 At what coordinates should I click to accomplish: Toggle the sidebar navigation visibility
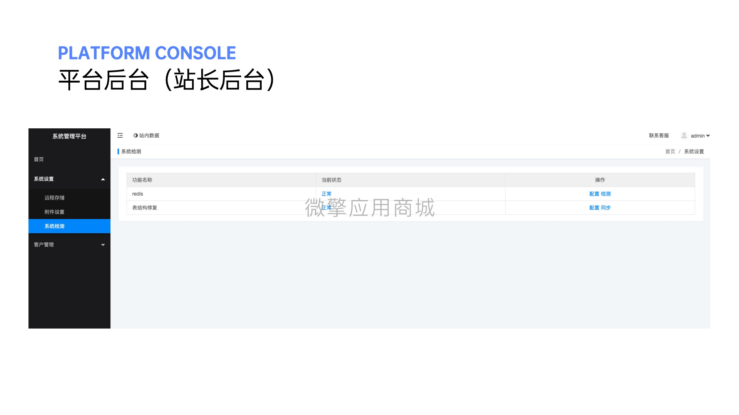tap(120, 135)
